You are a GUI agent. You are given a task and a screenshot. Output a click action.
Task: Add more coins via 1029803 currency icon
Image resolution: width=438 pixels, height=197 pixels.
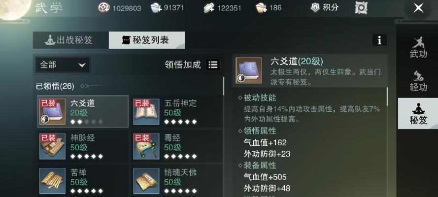104,7
